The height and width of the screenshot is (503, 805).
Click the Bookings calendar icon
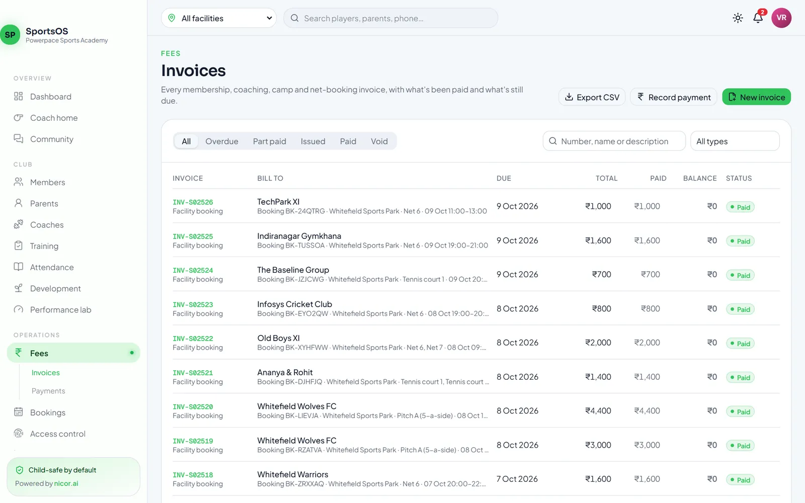19,412
